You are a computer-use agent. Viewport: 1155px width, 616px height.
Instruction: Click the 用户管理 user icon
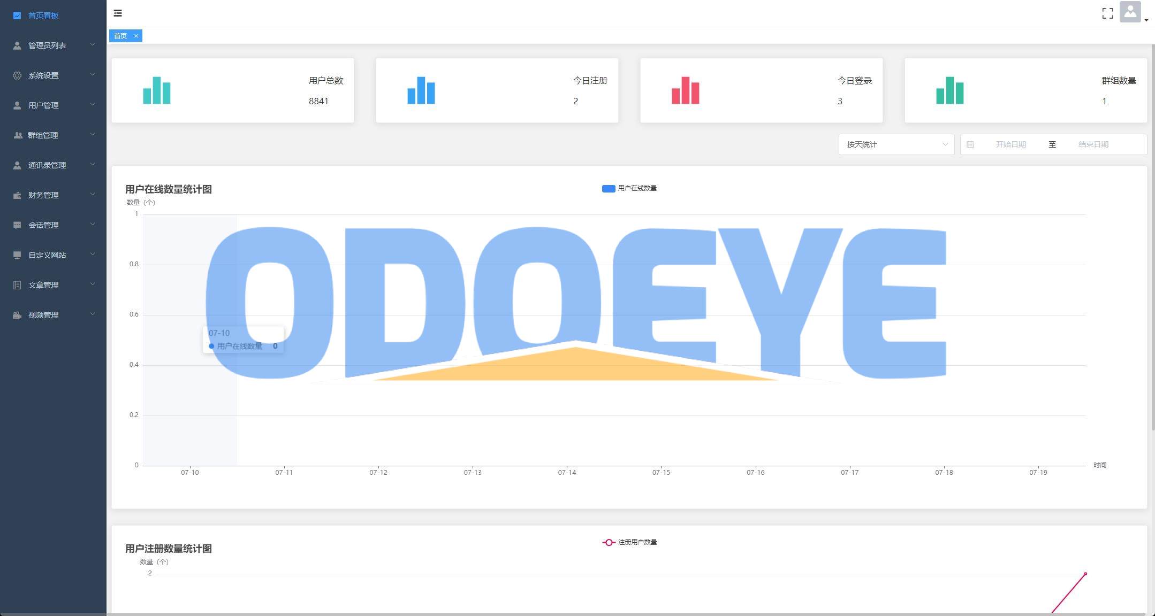point(17,105)
